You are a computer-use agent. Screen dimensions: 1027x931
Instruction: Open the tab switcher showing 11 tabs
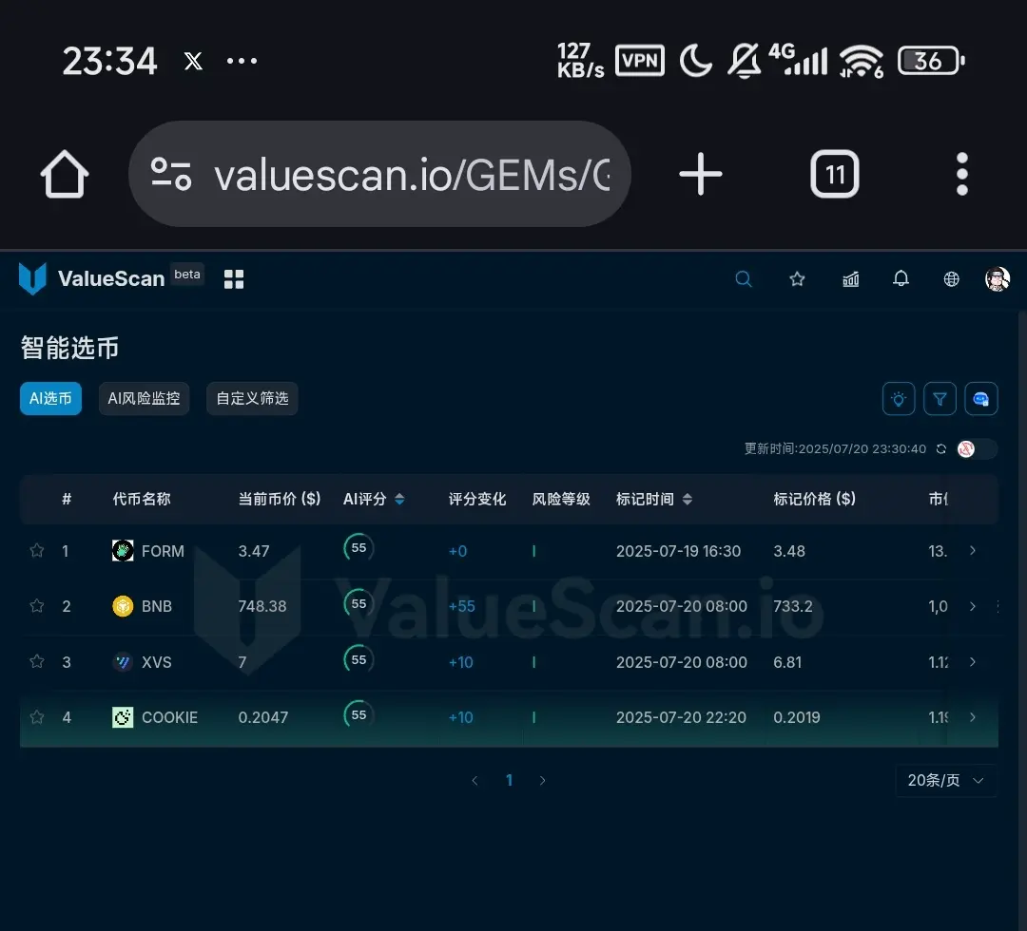coord(835,174)
